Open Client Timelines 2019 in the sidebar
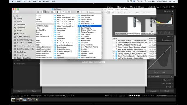 [x=24, y=43]
